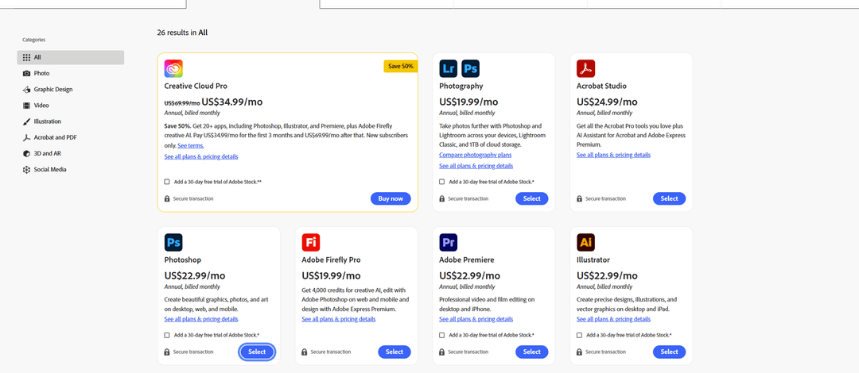Click the Acrobat Studio US$24.99/mo price
859x373 pixels.
[607, 102]
